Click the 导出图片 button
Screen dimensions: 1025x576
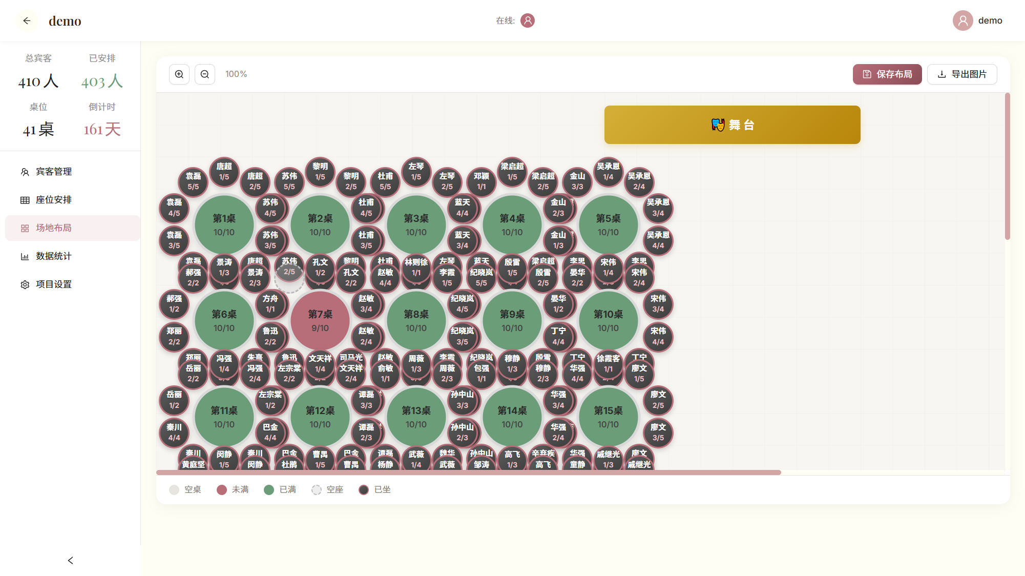click(962, 74)
